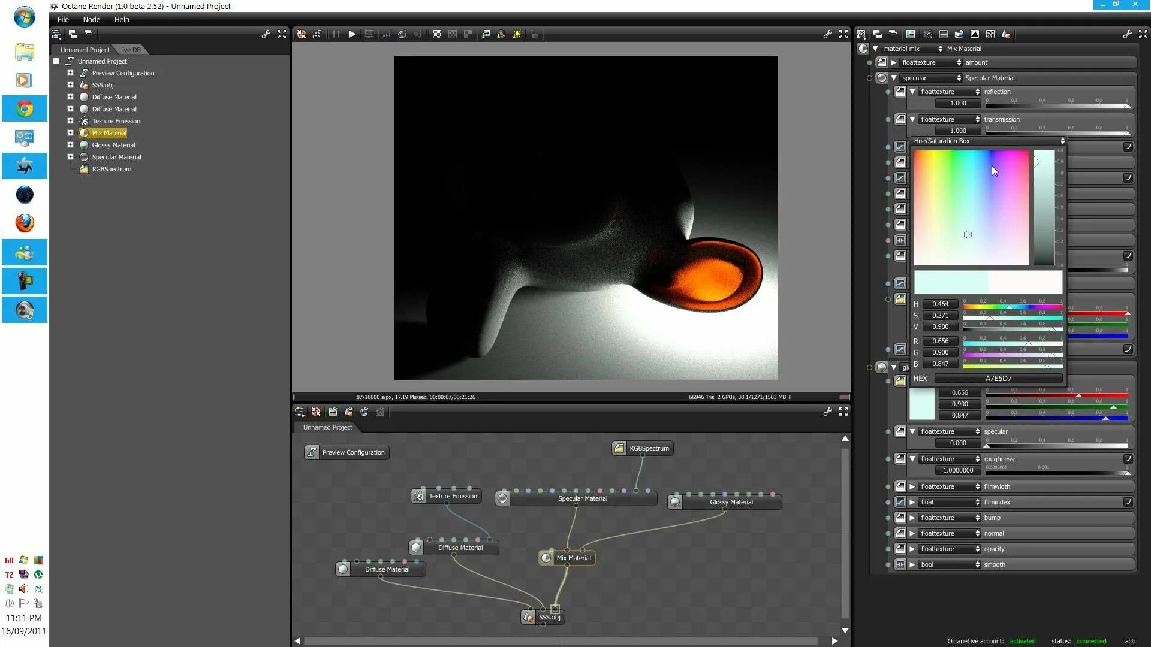
Task: Maximize the render viewport with fullscreen icon
Action: click(843, 34)
